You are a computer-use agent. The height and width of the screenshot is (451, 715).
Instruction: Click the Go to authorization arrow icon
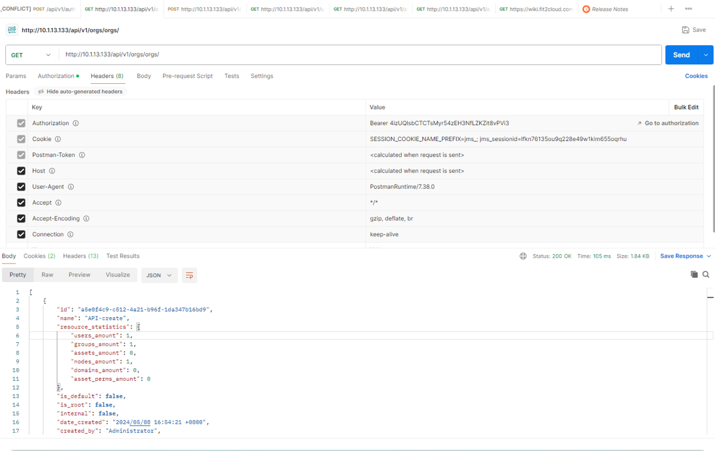(x=639, y=123)
